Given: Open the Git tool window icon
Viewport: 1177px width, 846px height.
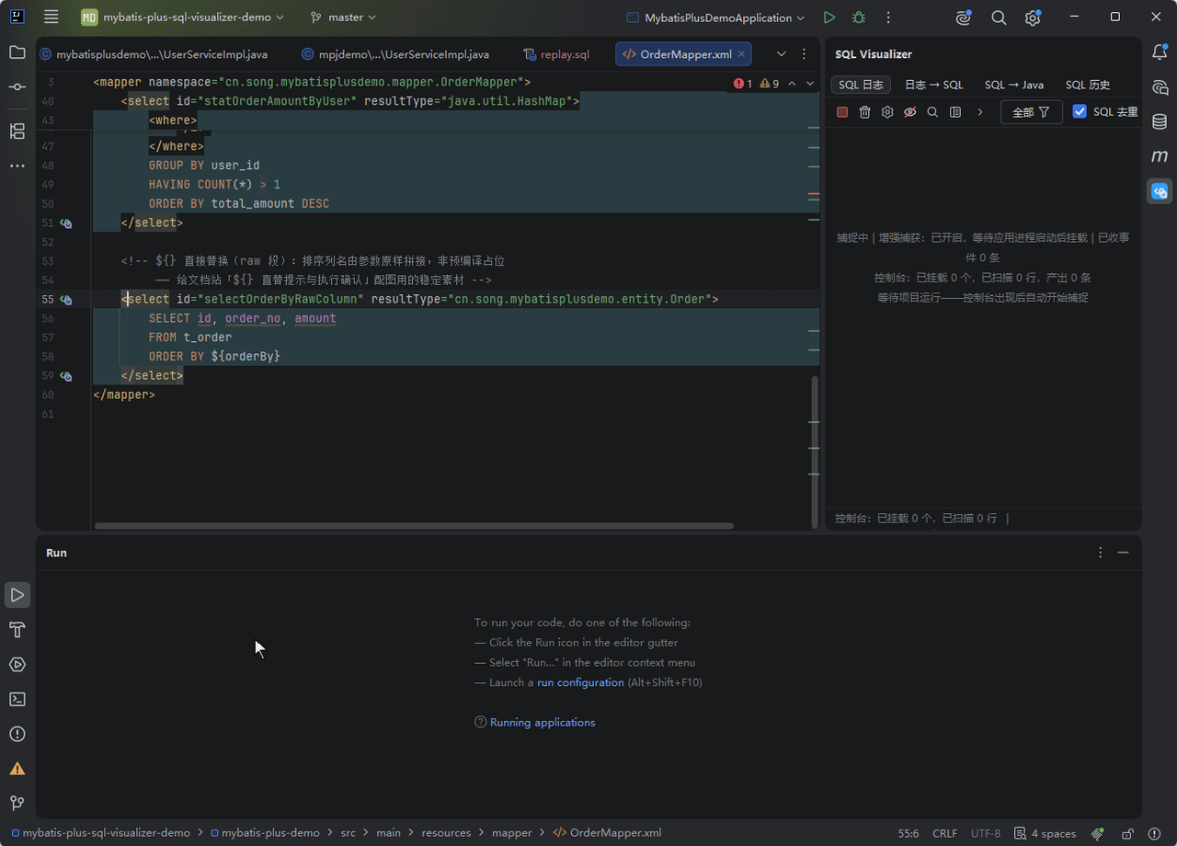Looking at the screenshot, I should coord(17,803).
